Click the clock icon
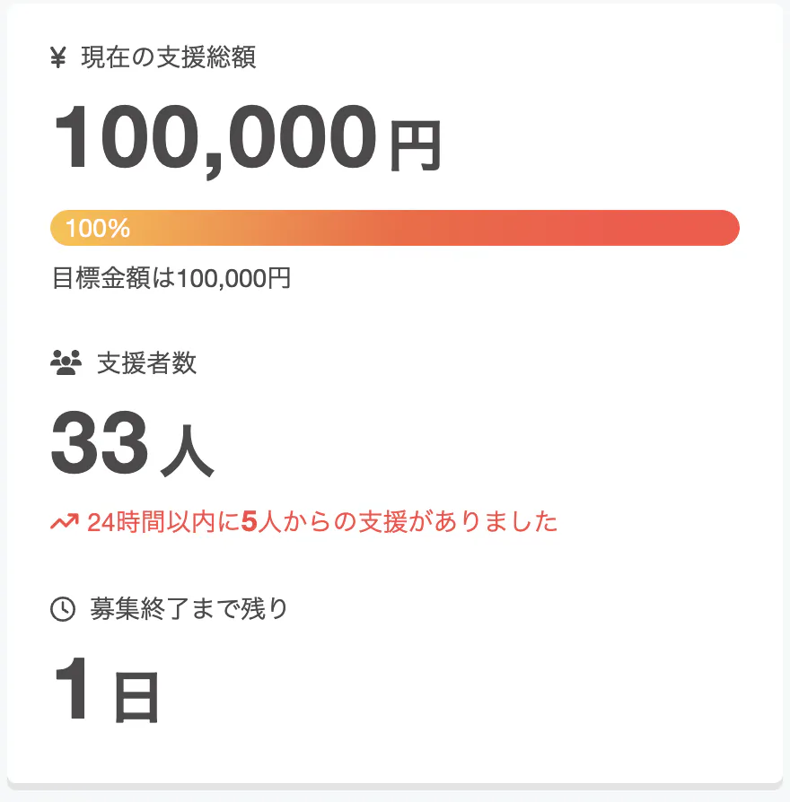Viewport: 790px width, 802px height. [62, 609]
